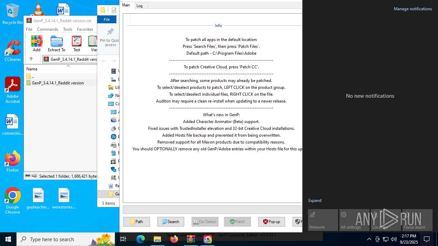Image resolution: width=438 pixels, height=246 pixels.
Task: Switch to File Explorer on the taskbar
Action: click(x=157, y=239)
